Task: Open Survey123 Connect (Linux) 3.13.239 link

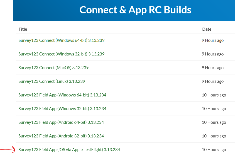Action: click(52, 81)
